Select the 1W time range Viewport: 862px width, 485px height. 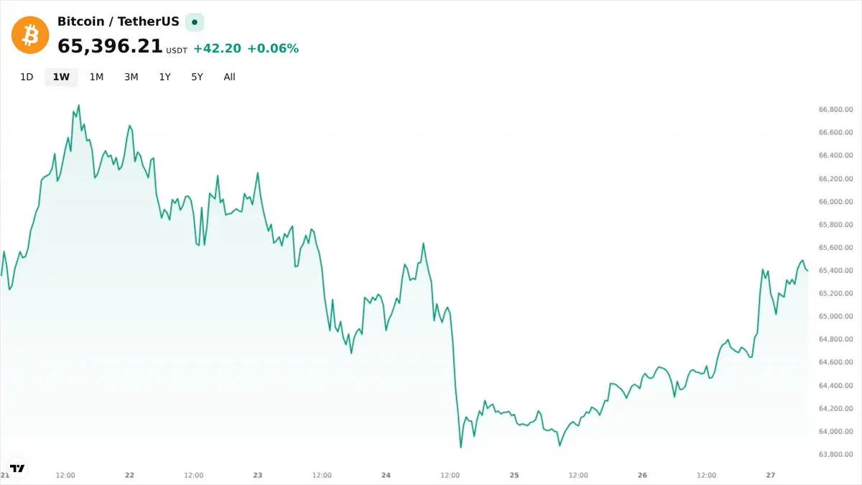point(61,77)
